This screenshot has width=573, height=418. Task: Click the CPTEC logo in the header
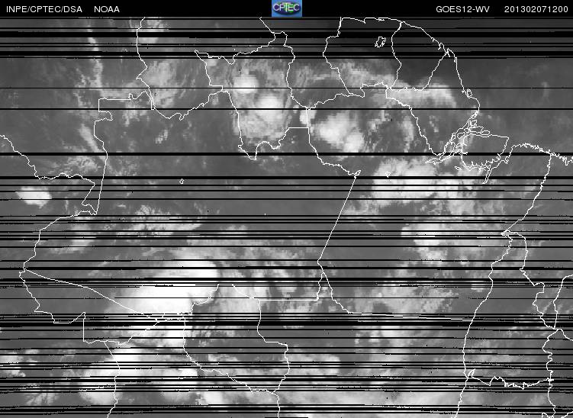click(287, 8)
